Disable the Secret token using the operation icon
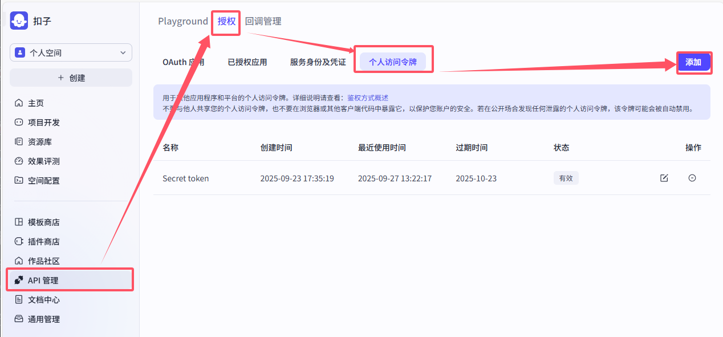 tap(692, 178)
